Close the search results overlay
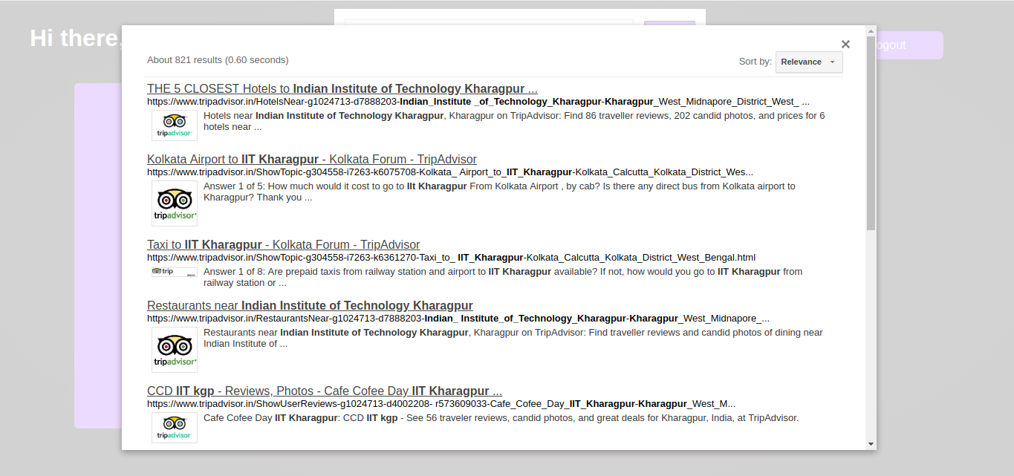The width and height of the screenshot is (1014, 476). coord(845,45)
